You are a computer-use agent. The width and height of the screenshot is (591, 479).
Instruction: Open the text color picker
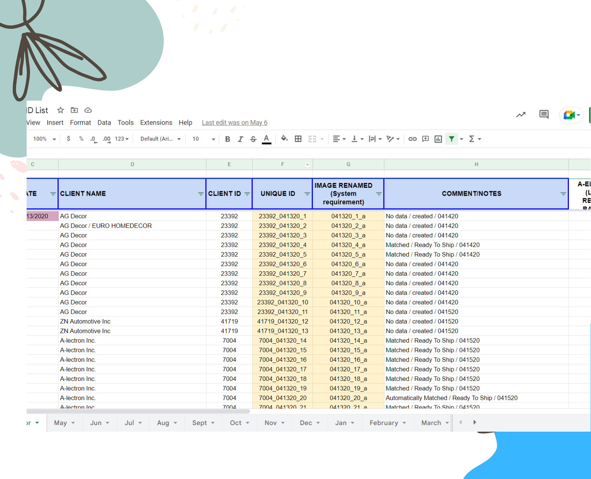266,139
